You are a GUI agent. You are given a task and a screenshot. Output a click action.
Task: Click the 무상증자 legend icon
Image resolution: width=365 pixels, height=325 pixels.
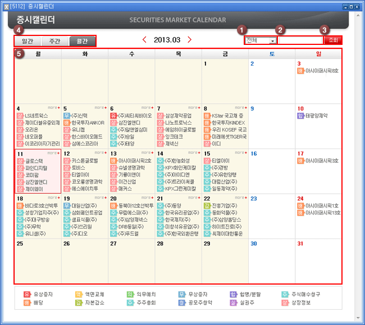click(182, 294)
